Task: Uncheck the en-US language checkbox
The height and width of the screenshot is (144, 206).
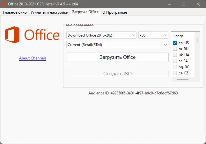Action: (x=175, y=43)
